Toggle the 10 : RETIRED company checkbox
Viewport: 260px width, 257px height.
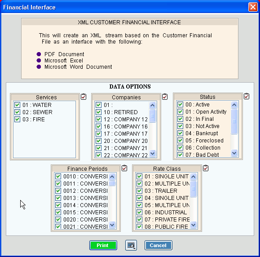coord(98,112)
